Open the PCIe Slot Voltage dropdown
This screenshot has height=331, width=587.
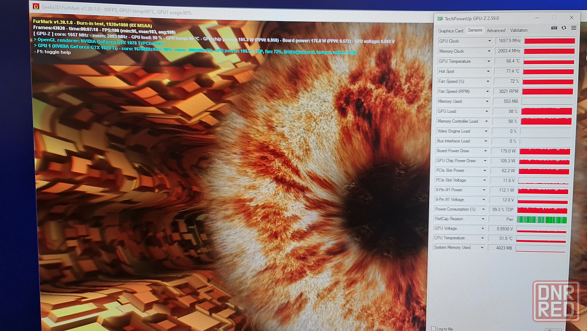[x=484, y=180]
